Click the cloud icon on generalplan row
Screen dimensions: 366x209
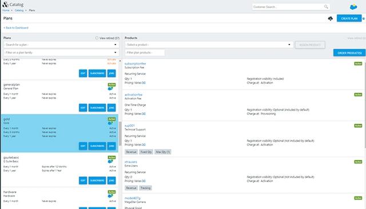point(110,89)
